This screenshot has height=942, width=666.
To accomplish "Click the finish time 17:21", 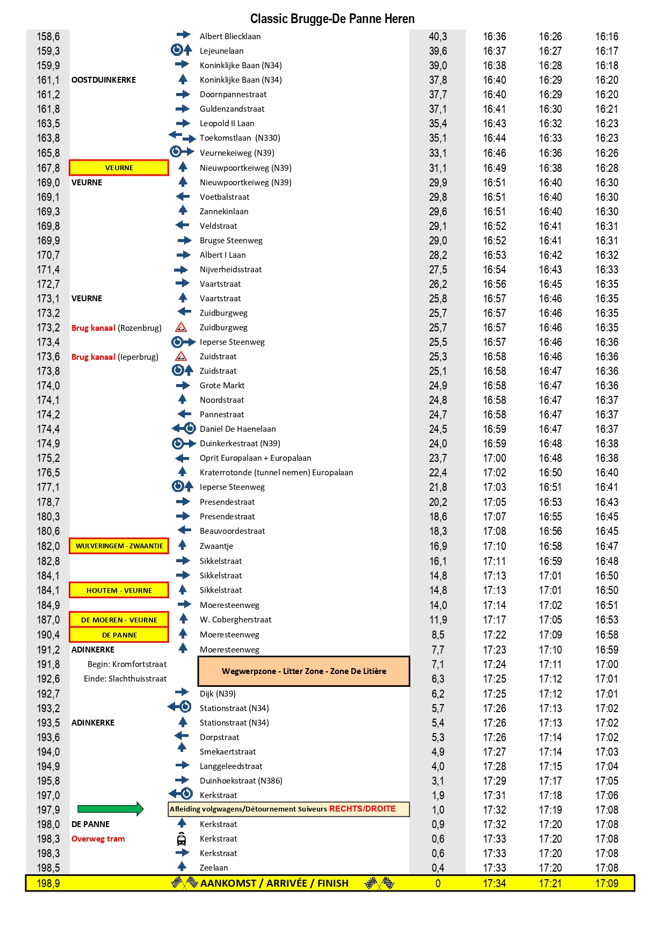I will [551, 883].
